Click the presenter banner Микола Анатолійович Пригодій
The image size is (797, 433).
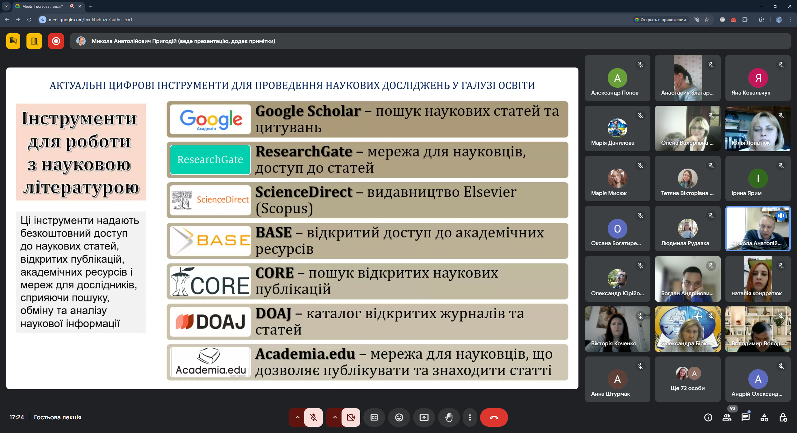[x=430, y=41]
